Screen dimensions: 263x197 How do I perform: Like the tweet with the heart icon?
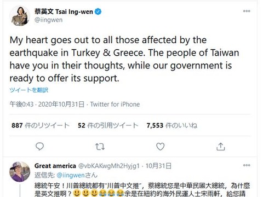(x=161, y=147)
